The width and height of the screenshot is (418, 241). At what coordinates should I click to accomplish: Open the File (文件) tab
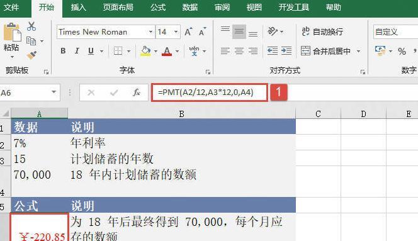(11, 7)
